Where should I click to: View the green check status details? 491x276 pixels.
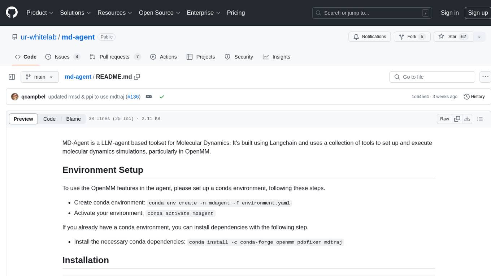(x=162, y=97)
